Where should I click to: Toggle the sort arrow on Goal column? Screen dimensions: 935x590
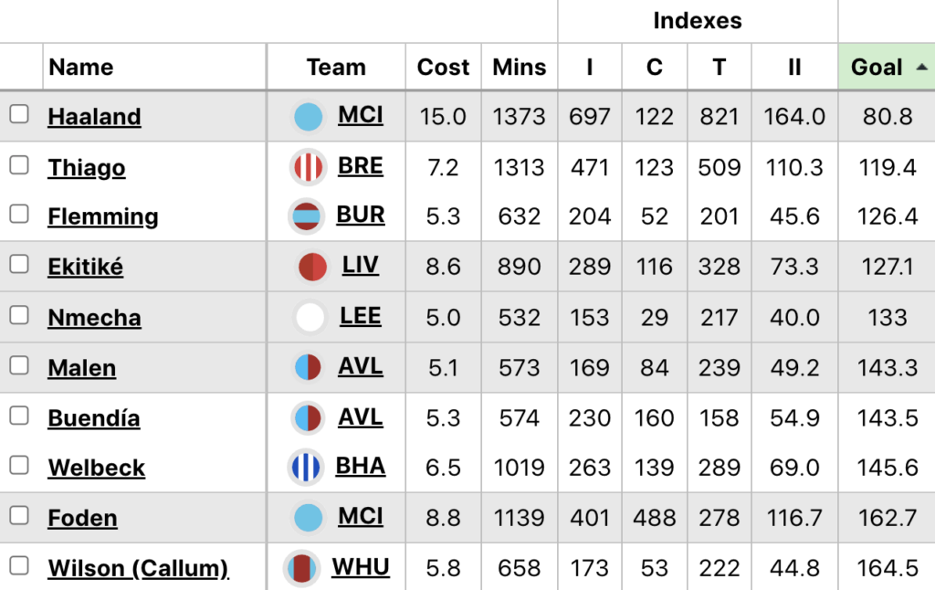click(x=921, y=67)
